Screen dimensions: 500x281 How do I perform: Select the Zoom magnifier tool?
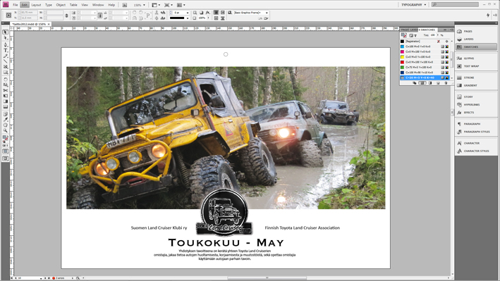pyautogui.click(x=6, y=130)
